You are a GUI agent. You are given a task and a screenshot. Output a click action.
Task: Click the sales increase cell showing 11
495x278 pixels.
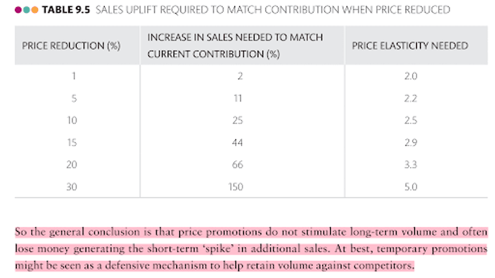(238, 98)
